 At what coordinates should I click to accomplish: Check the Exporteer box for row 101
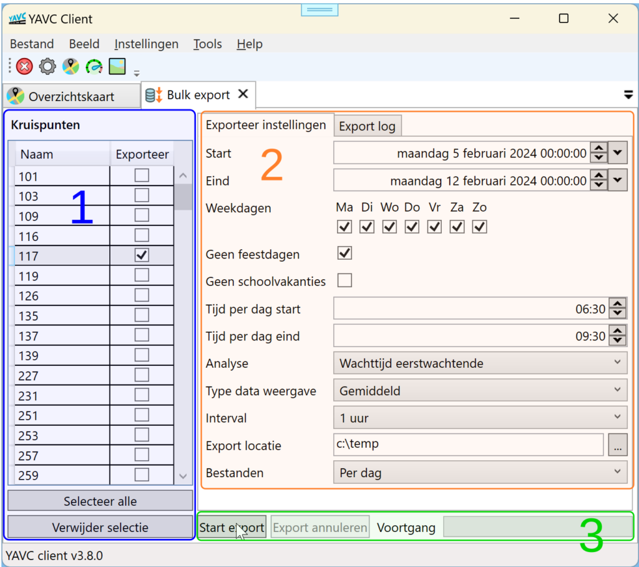click(x=142, y=175)
